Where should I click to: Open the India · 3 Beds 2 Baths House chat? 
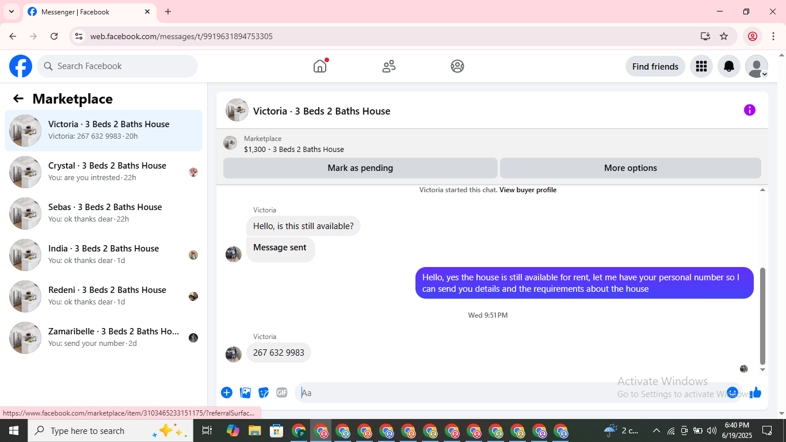(x=104, y=255)
